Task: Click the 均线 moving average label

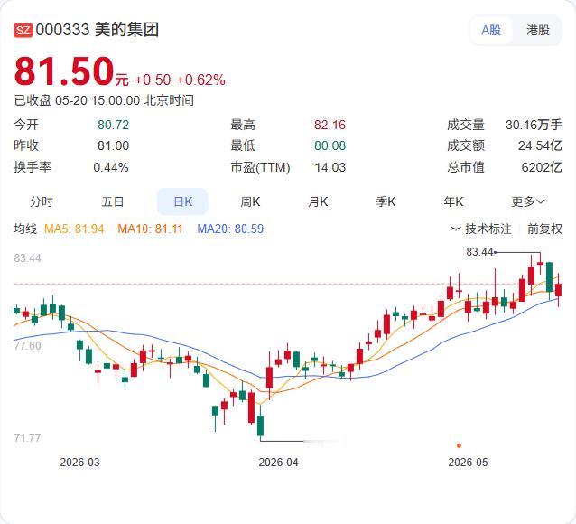Action: point(25,229)
